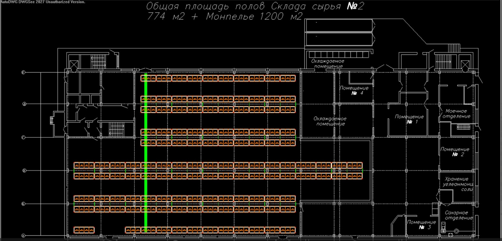The image size is (502, 241).
Task: Pick the grid axis bubble А
Action: (23, 236)
